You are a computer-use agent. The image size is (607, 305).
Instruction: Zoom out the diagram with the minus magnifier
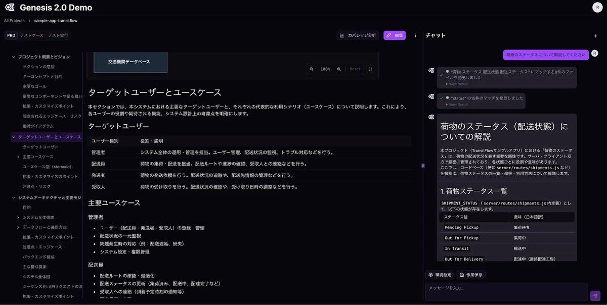pyautogui.click(x=312, y=69)
